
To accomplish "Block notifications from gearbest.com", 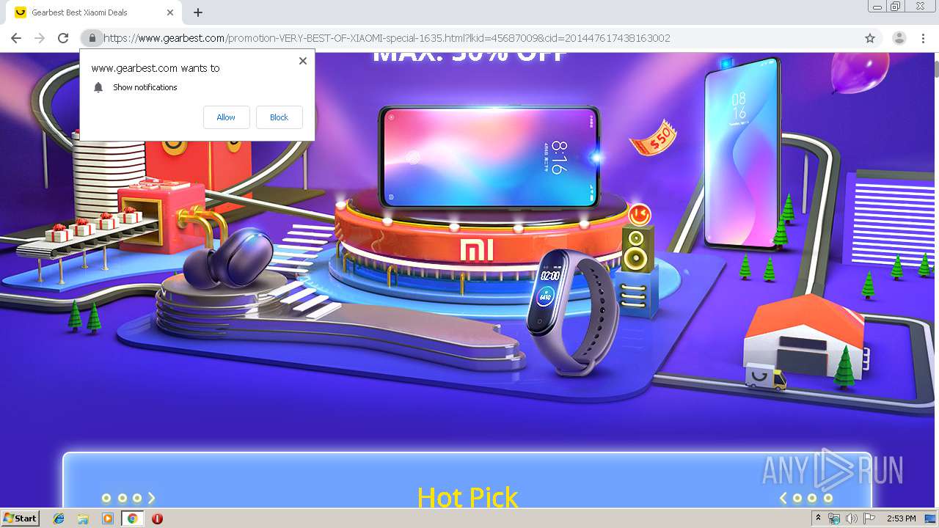I will 279,117.
